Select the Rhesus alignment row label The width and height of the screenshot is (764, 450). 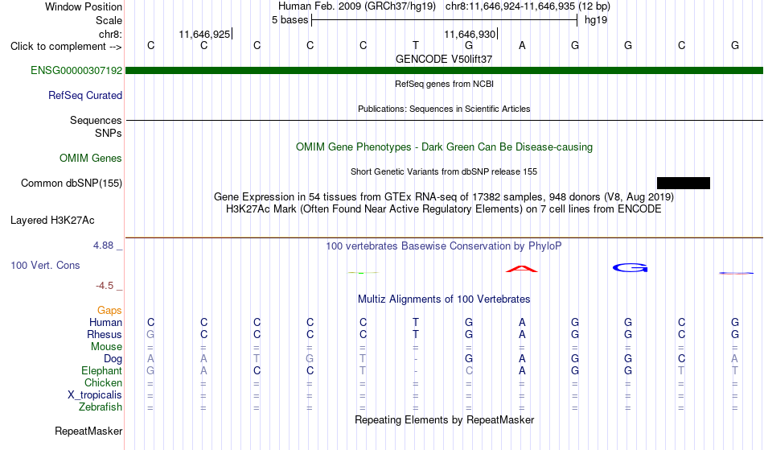pyautogui.click(x=105, y=334)
